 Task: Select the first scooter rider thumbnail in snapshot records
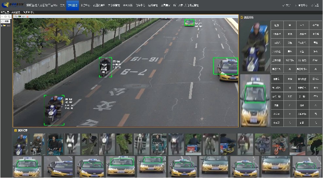tap(21, 144)
